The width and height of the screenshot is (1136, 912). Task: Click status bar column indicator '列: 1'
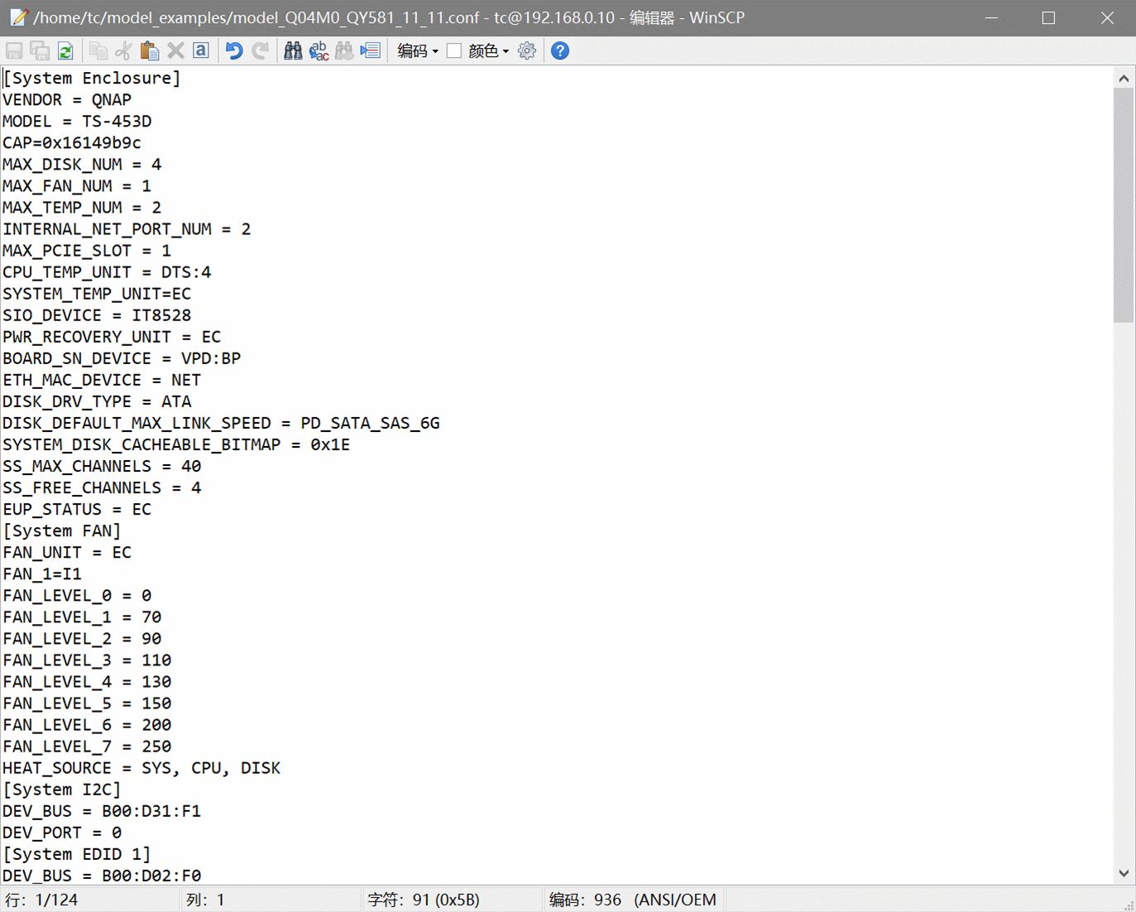pos(205,900)
